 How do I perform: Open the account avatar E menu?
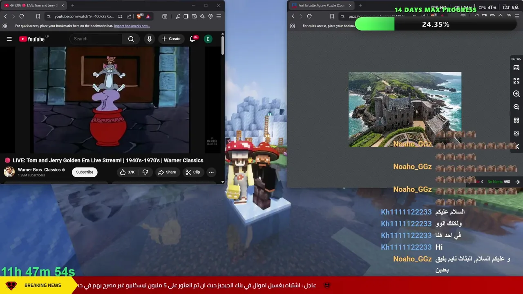[x=208, y=39]
